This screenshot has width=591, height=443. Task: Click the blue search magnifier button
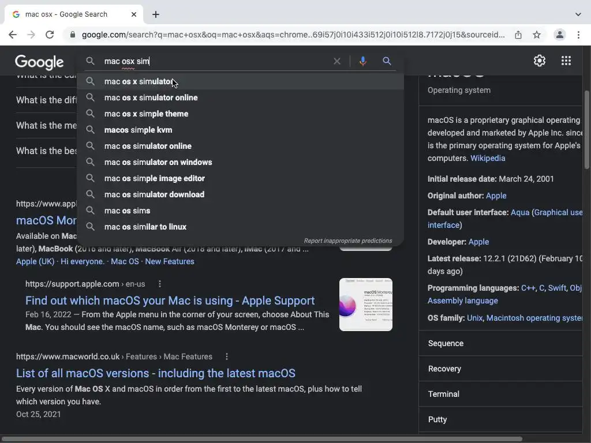tap(387, 61)
